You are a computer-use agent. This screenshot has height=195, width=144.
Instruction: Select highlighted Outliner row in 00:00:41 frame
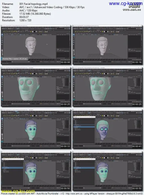[84, 127]
